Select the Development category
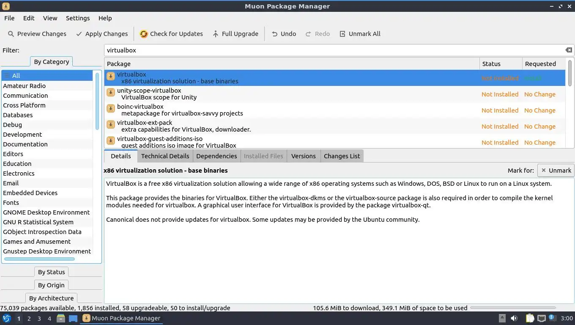 pyautogui.click(x=47, y=135)
